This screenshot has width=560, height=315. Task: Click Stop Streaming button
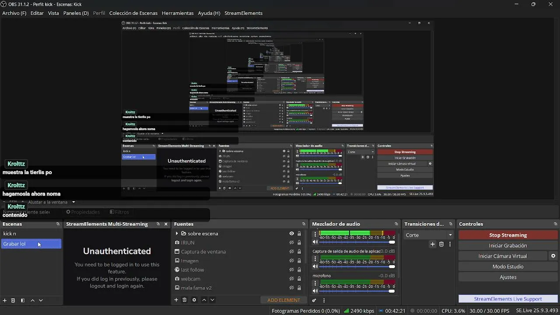pos(508,235)
